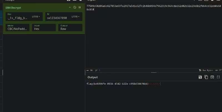222x112 pixels.
Task: Replace input with output
Action: (x=212, y=77)
